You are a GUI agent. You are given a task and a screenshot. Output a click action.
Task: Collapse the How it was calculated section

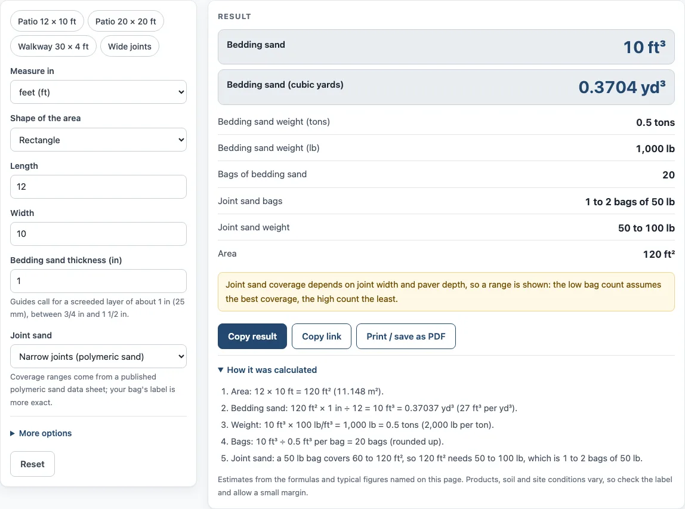267,370
